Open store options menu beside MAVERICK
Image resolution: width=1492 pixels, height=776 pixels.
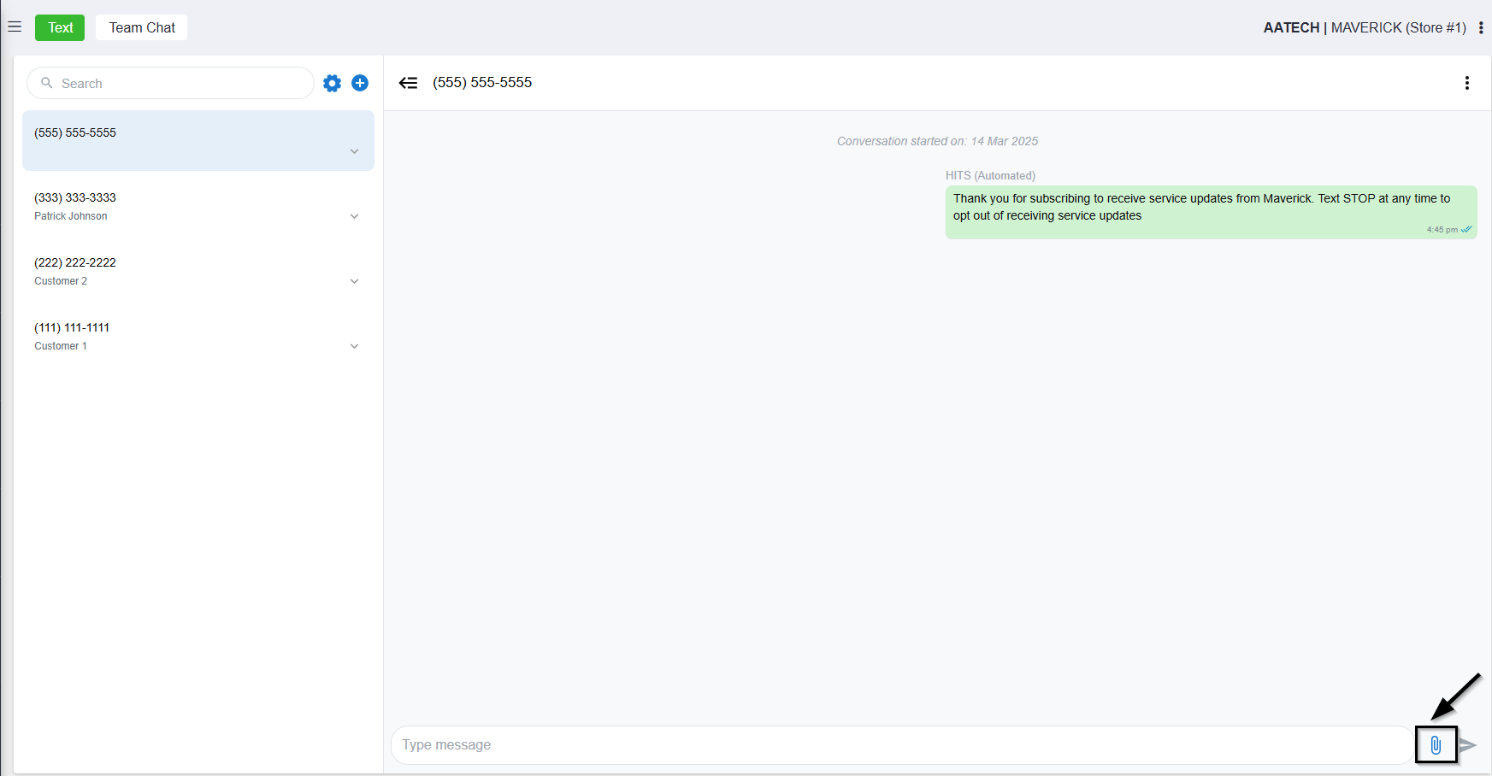point(1481,27)
